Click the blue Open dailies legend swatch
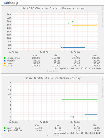105x139 pixels. point(5,131)
